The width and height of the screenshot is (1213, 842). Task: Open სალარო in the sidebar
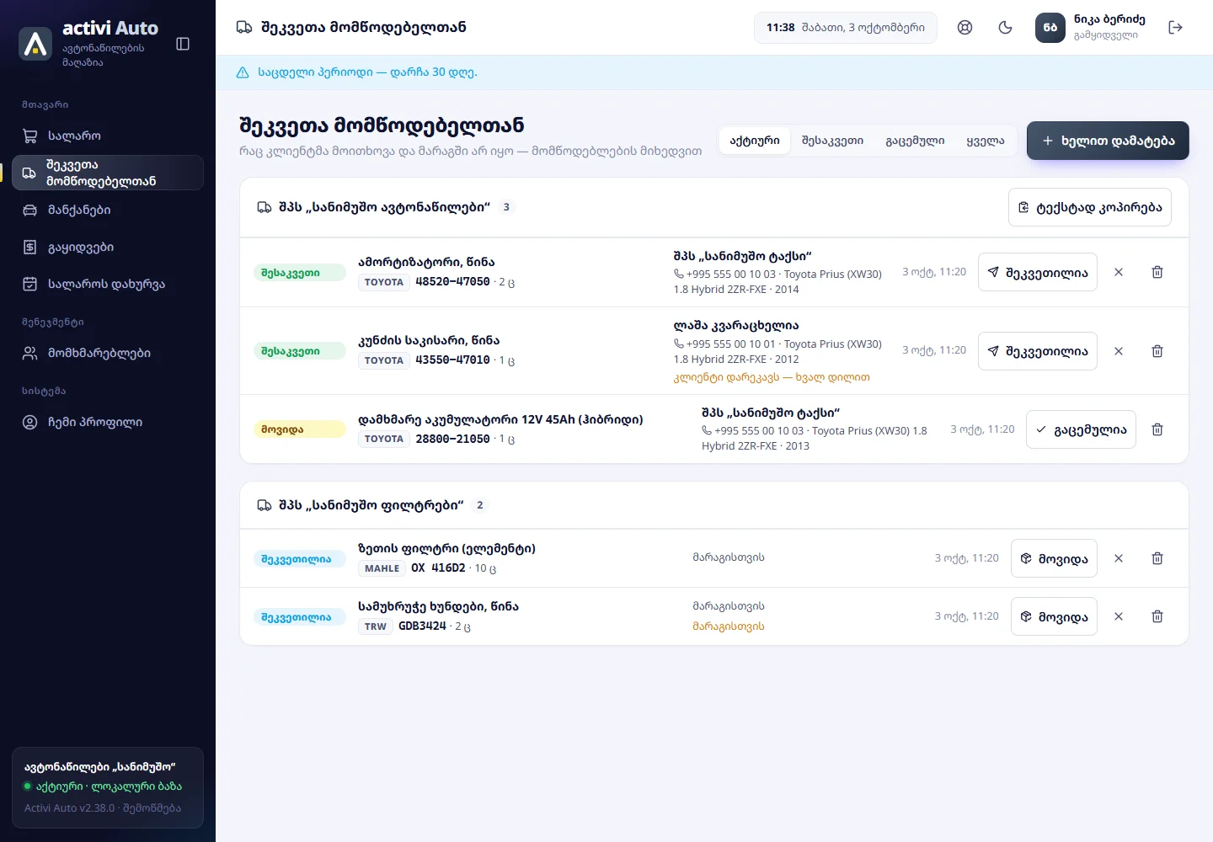pos(108,136)
